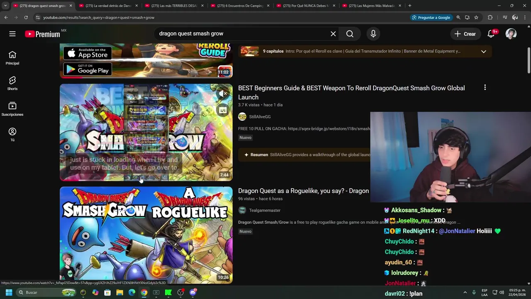This screenshot has width=531, height=299.
Task: Click the Chrome address bar URL
Action: click(99, 17)
